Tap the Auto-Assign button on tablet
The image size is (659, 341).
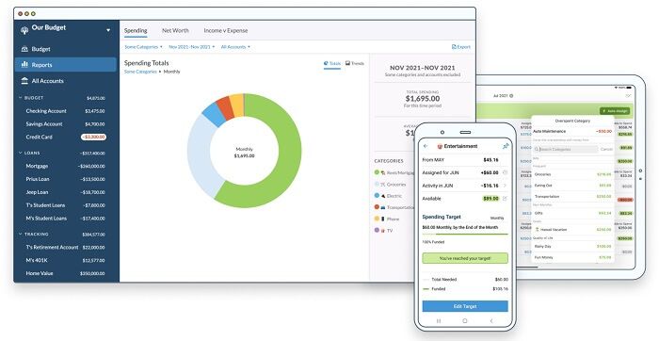[615, 111]
